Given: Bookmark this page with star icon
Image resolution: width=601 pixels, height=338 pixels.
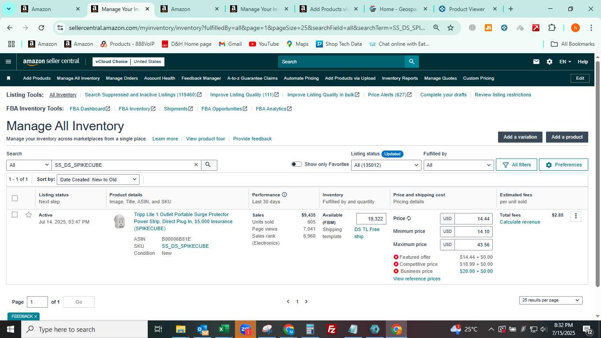Looking at the screenshot, I should [x=451, y=28].
